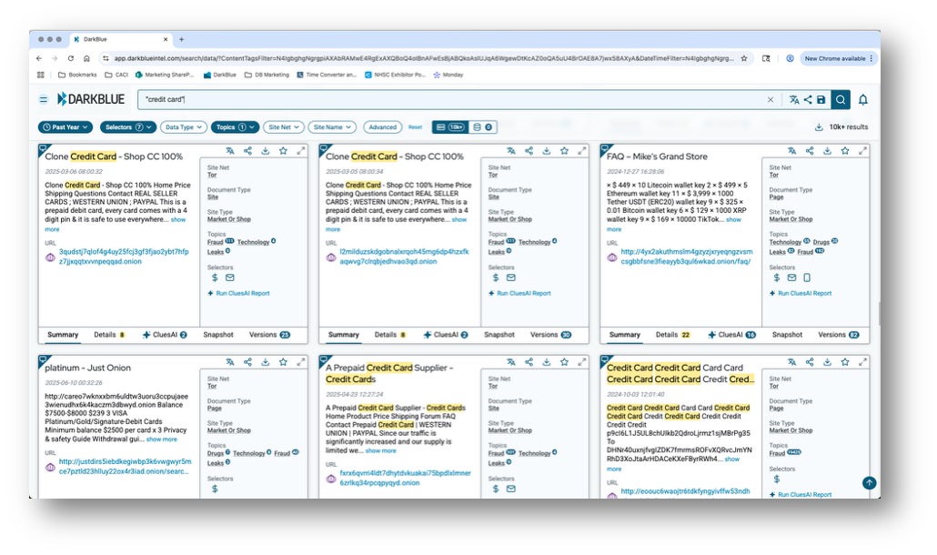Open the hamburger menu beside the DarkBlue logo
The height and width of the screenshot is (555, 937).
point(43,100)
